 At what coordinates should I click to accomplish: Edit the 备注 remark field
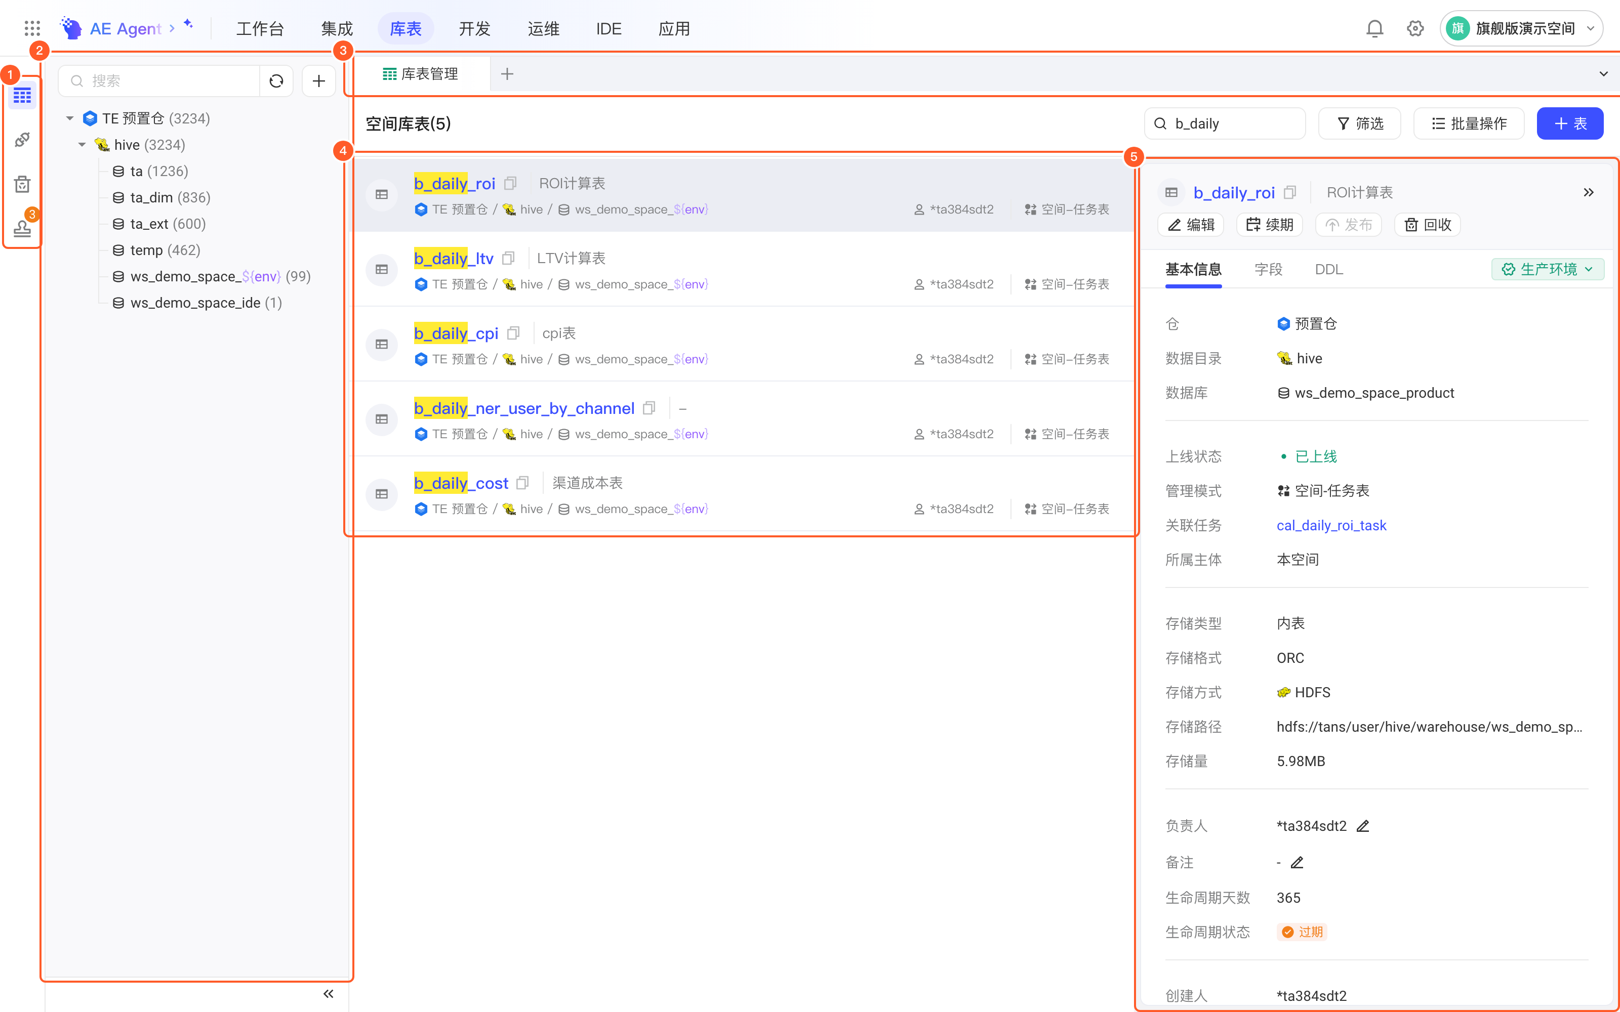1298,863
